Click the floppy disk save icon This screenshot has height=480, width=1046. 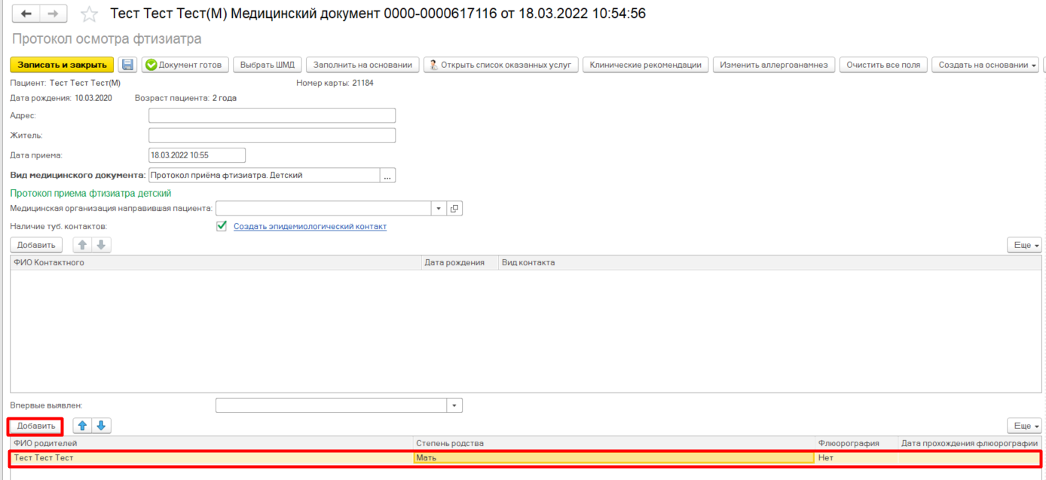click(x=127, y=65)
